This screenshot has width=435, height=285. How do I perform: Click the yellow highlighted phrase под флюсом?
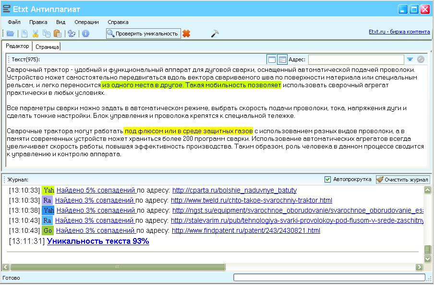pos(188,131)
